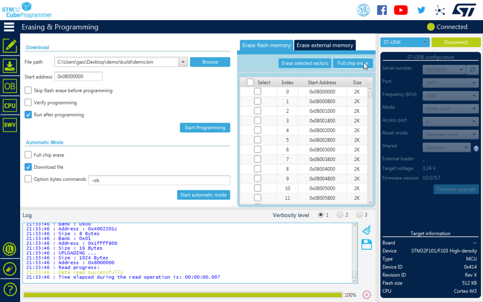This screenshot has width=483, height=302.
Task: Click the log scrollbar up arrow
Action: [x=355, y=225]
